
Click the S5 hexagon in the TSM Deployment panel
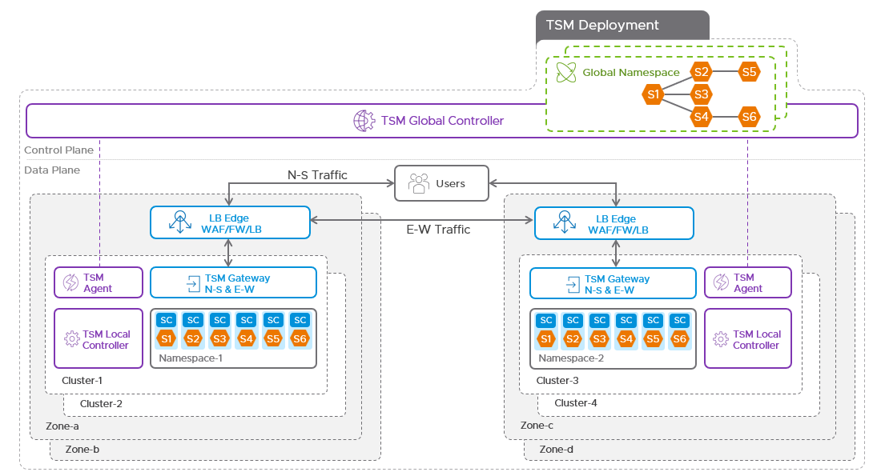tap(750, 71)
